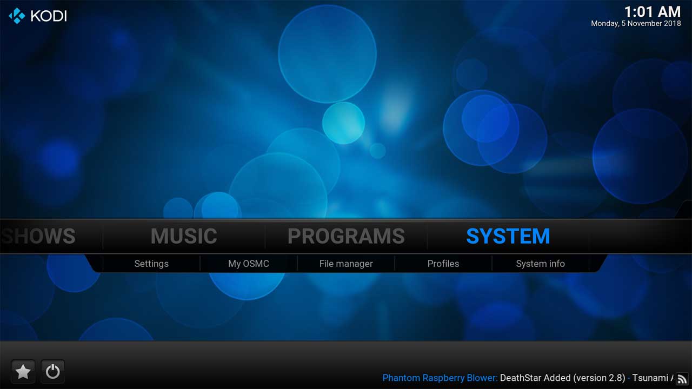
Task: Select the SYSTEM main menu item
Action: 508,237
